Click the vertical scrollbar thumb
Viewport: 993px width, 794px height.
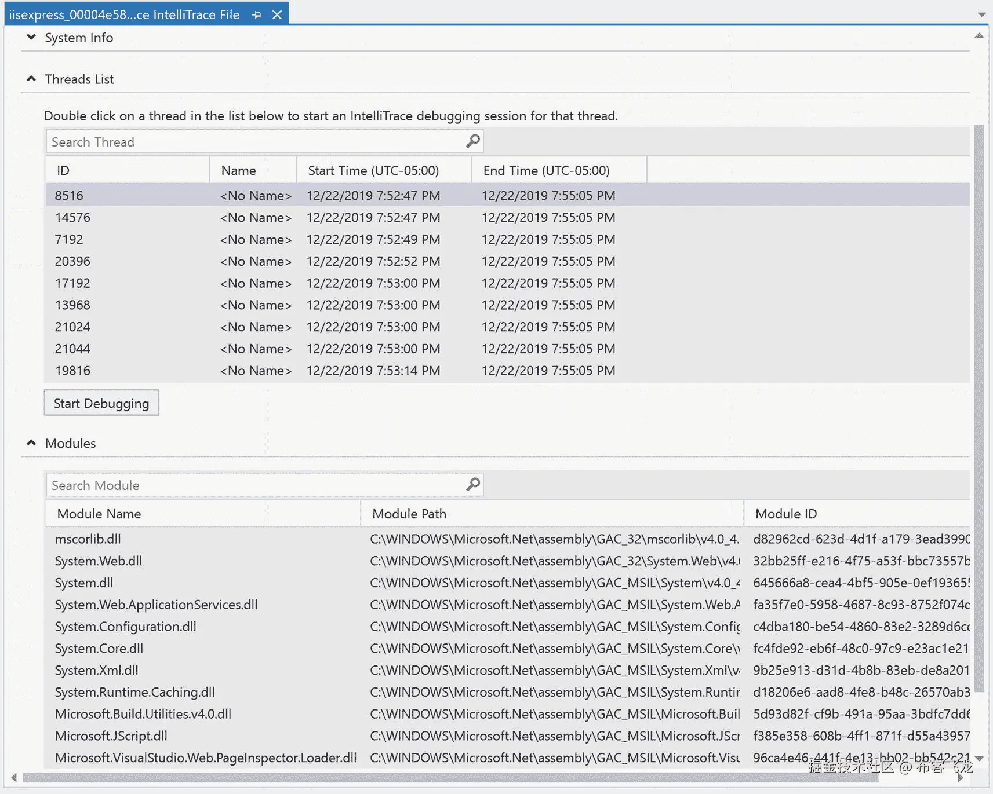[979, 408]
